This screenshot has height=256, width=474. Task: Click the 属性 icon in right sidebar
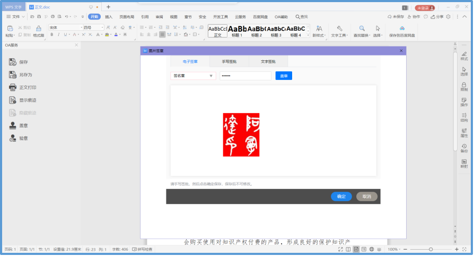pyautogui.click(x=464, y=131)
